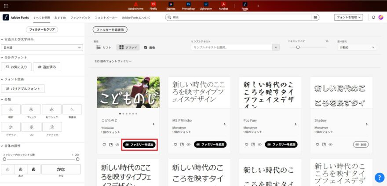Click the right handle of font count slider
The height and width of the screenshot is (186, 387).
(x=77, y=159)
